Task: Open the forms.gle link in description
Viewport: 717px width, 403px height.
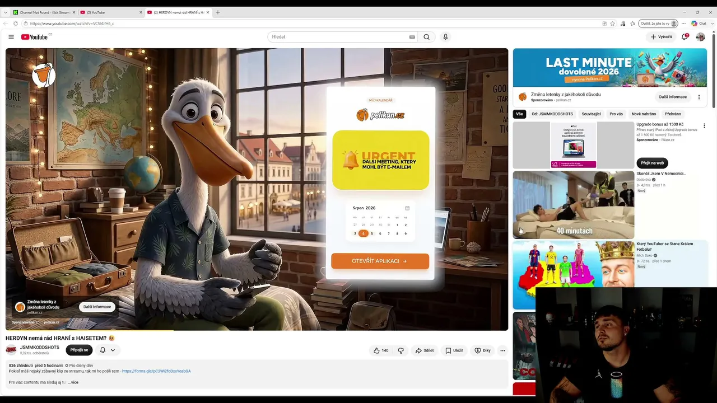Action: pos(156,371)
